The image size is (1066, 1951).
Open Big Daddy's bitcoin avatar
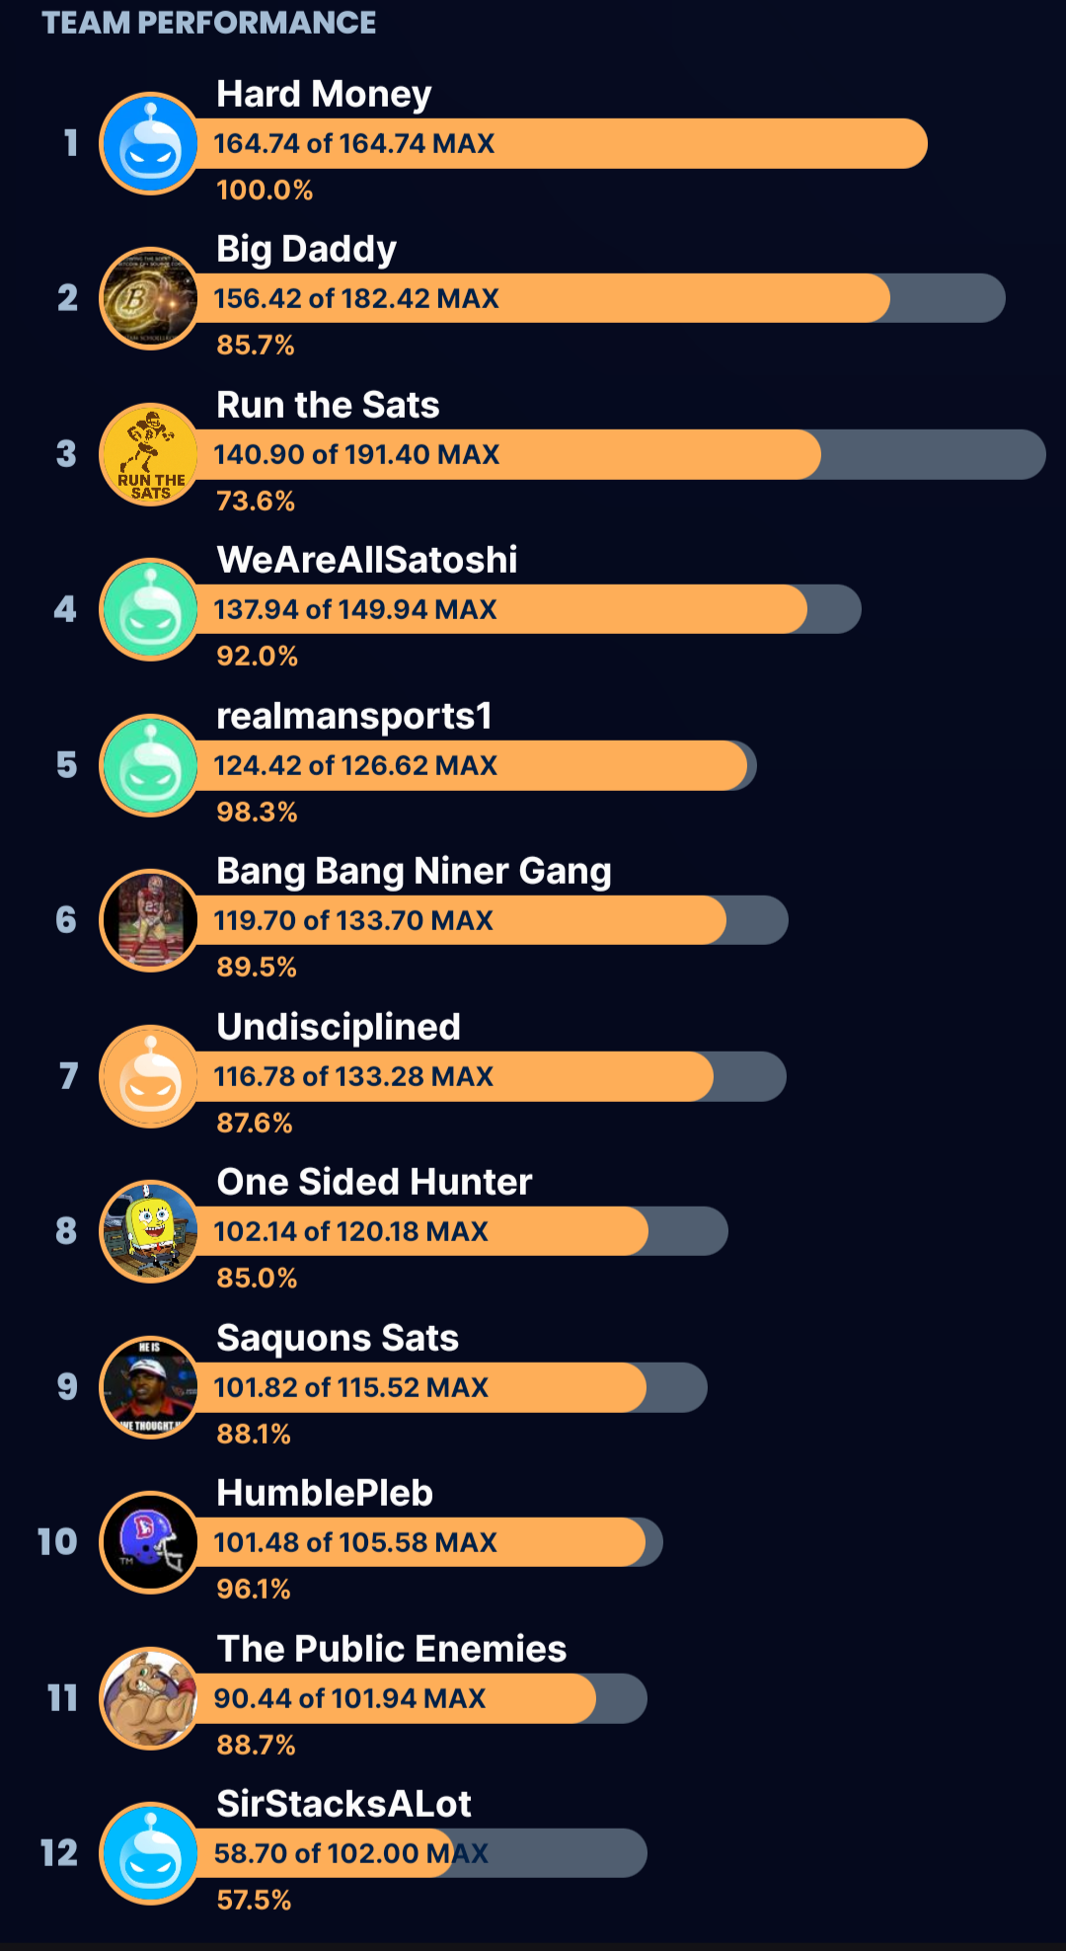[150, 299]
